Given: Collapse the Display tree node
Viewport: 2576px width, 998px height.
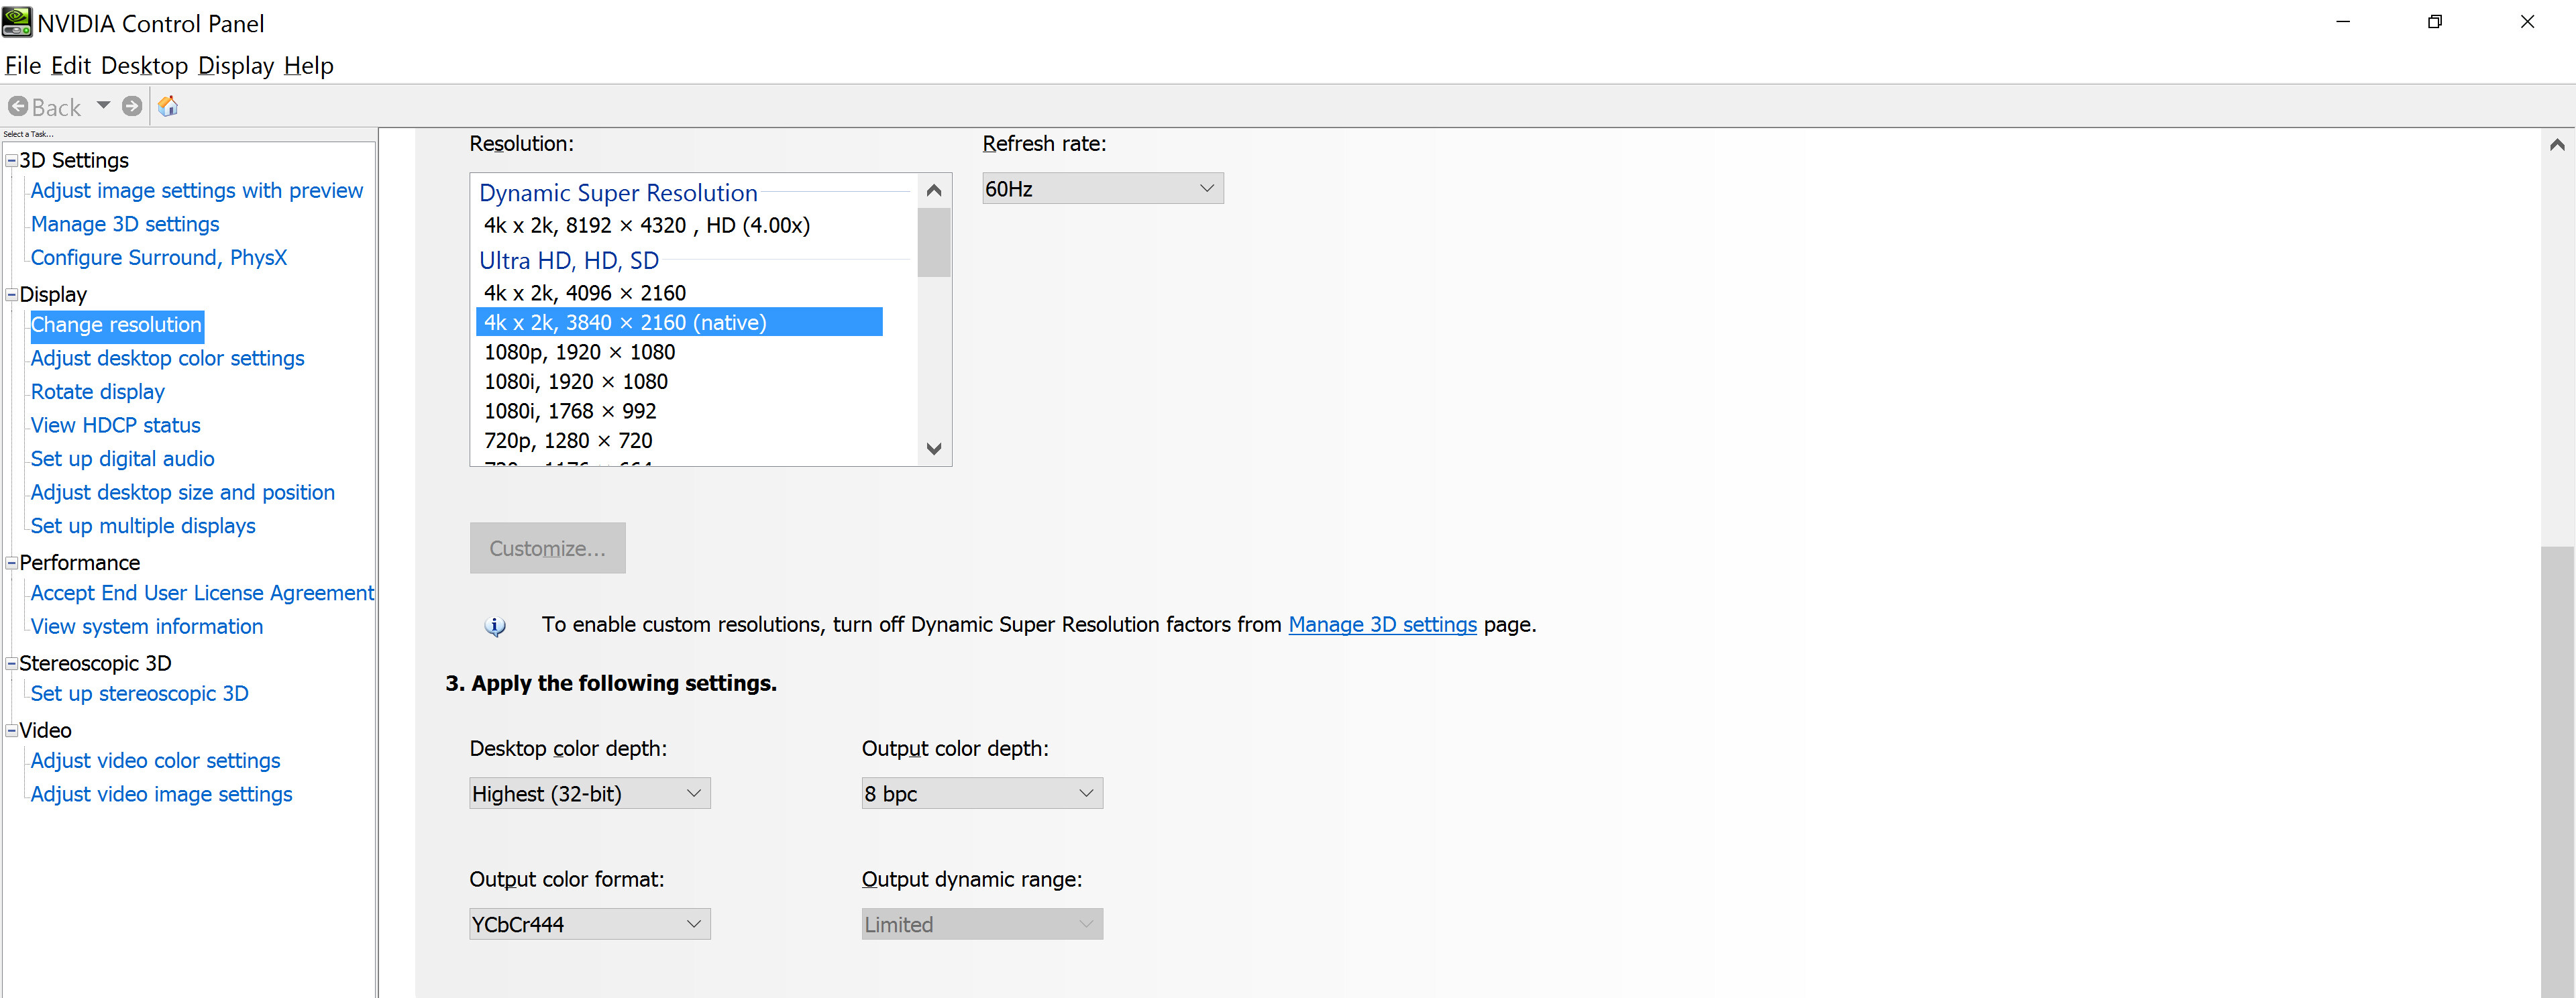Looking at the screenshot, I should coord(12,294).
